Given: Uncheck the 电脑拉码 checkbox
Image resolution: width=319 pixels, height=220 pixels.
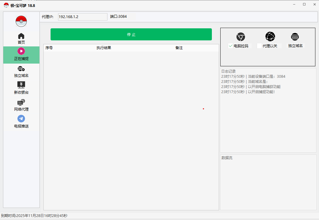Looking at the screenshot, I should tap(231, 46).
